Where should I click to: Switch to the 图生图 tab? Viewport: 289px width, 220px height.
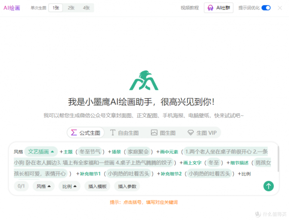[x=163, y=132]
